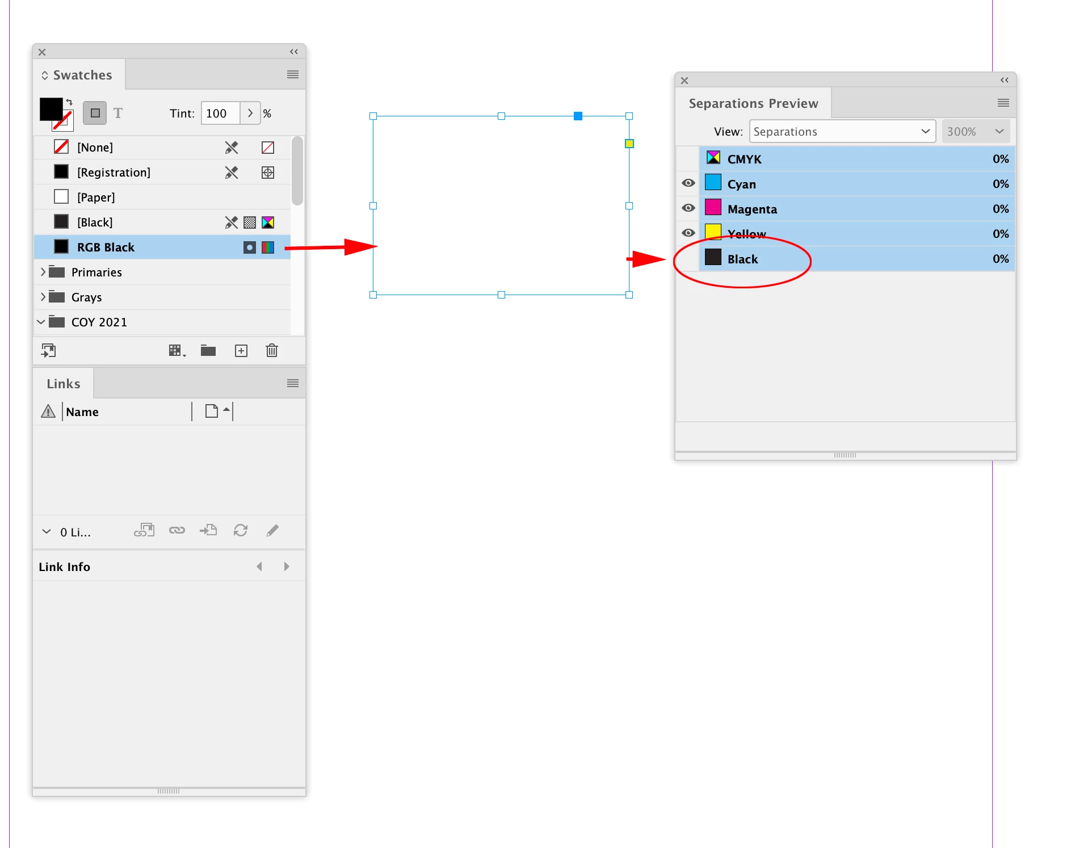Screen dimensions: 1075x848
Task: Create a new color group
Action: pos(208,351)
